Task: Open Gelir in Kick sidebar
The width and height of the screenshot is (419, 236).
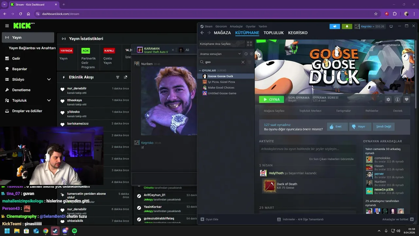Action: (x=16, y=58)
